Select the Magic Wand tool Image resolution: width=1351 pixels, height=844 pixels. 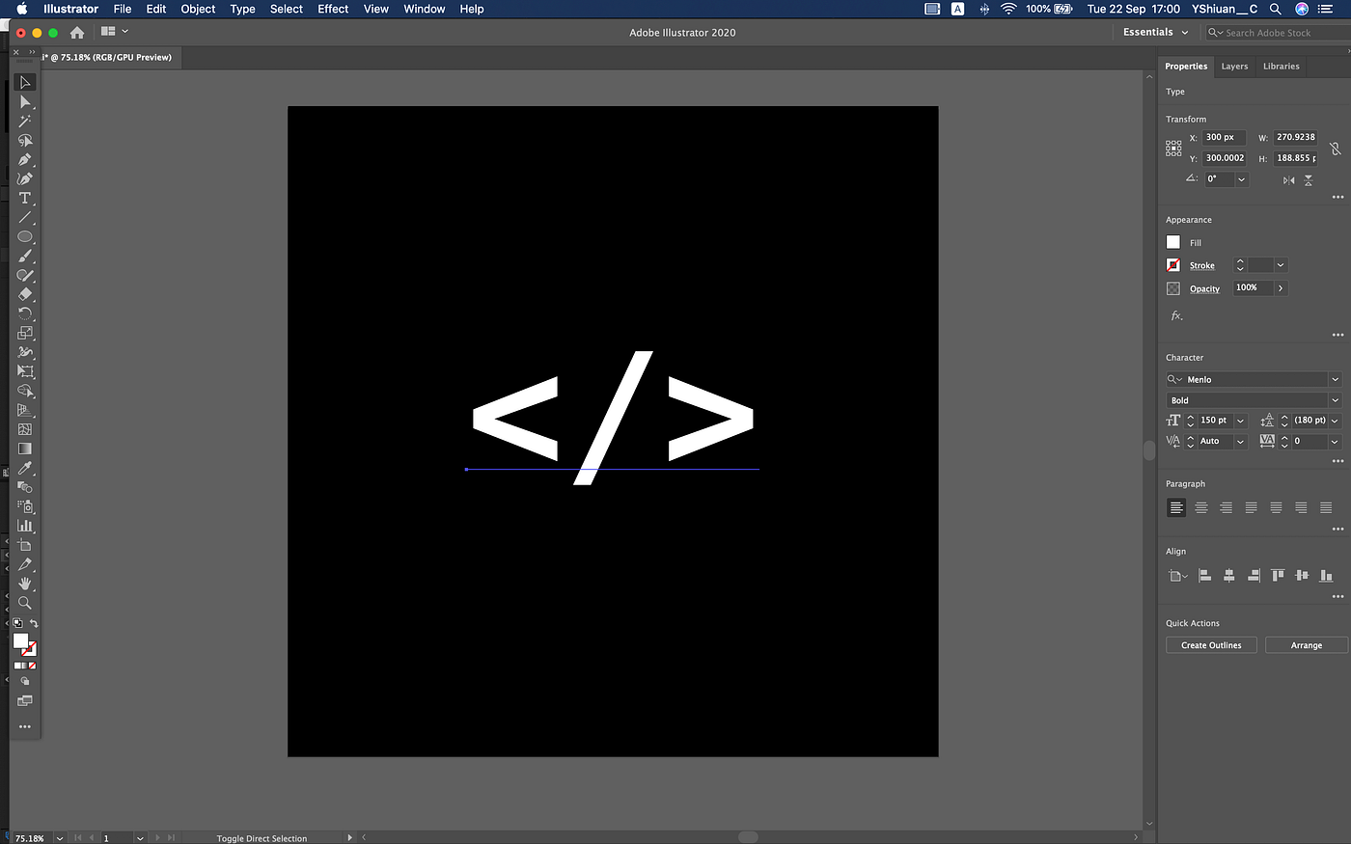tap(25, 122)
